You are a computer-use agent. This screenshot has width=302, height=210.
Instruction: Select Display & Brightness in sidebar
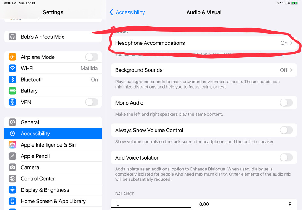click(x=53, y=190)
